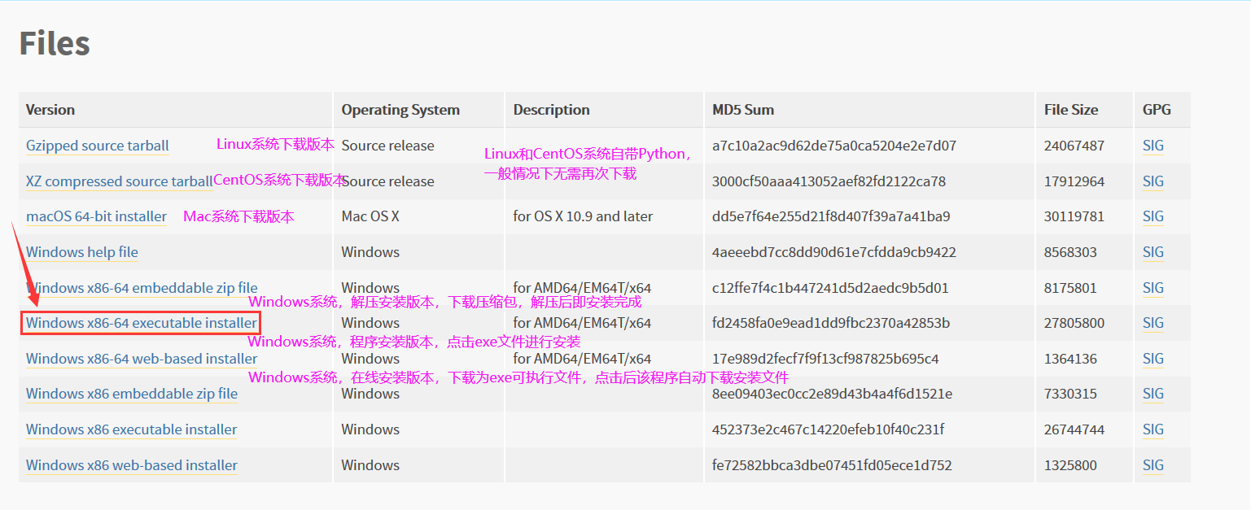Click file size 17912964
This screenshot has width=1251, height=510.
[1074, 181]
